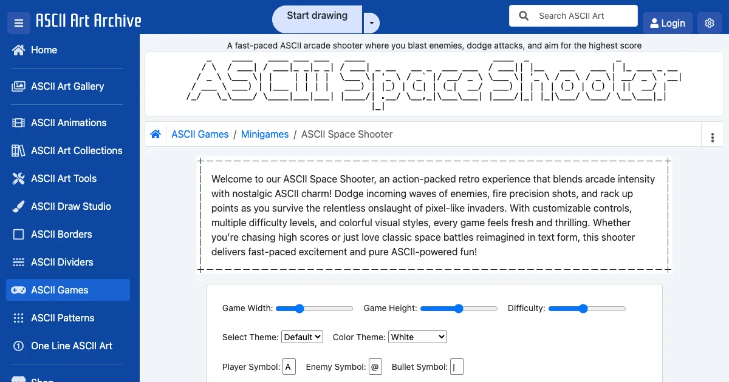Follow the Minigames breadcrumb link
The height and width of the screenshot is (382, 729).
(x=265, y=134)
